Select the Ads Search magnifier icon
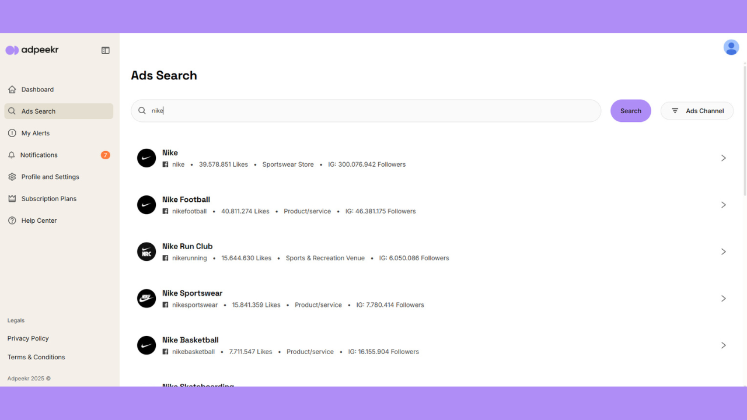The width and height of the screenshot is (747, 420). 12,111
